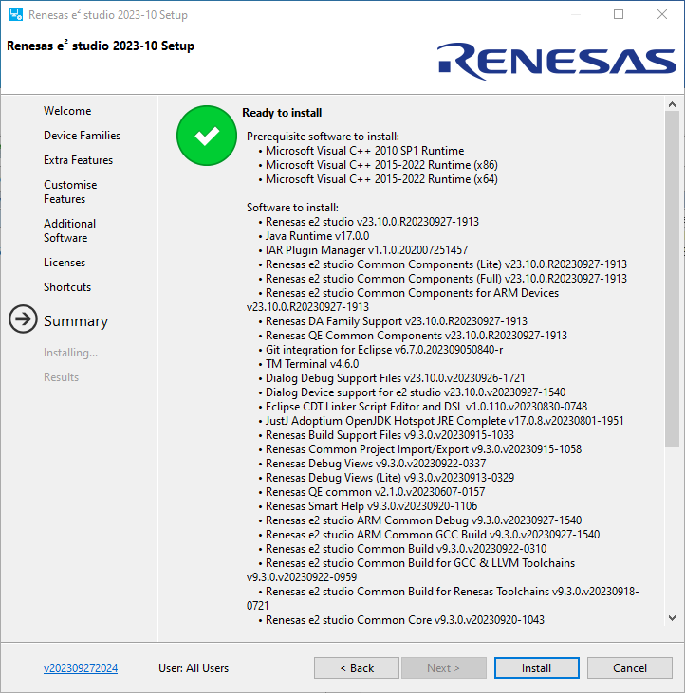685x693 pixels.
Task: Click the green checkmark Ready to install icon
Action: coord(207,137)
